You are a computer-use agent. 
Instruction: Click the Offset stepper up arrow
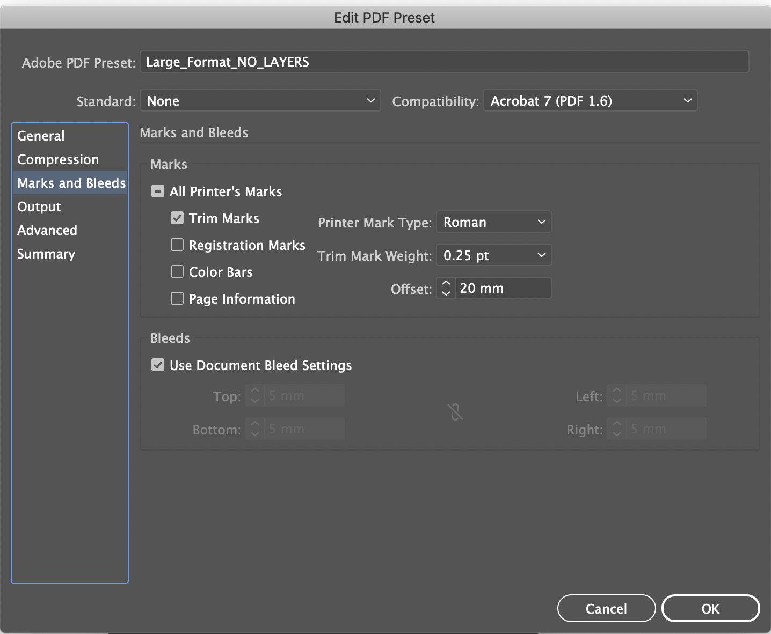[x=446, y=283]
